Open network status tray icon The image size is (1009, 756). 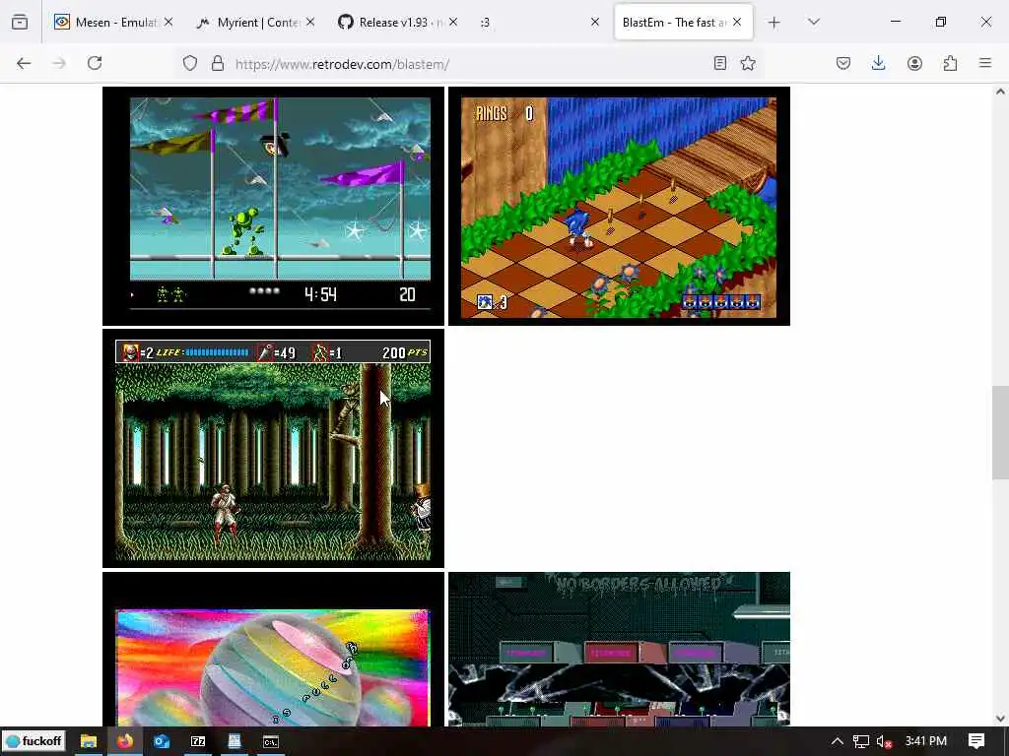[x=861, y=741]
